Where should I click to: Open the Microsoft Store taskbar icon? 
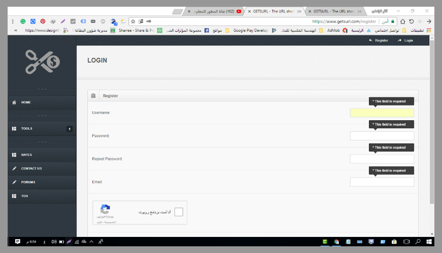tap(394, 242)
